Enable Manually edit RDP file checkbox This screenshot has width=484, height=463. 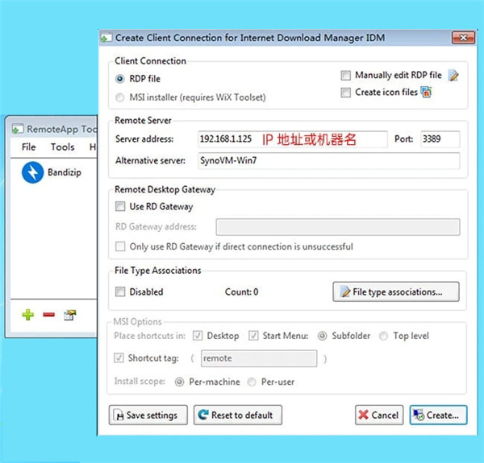[346, 76]
